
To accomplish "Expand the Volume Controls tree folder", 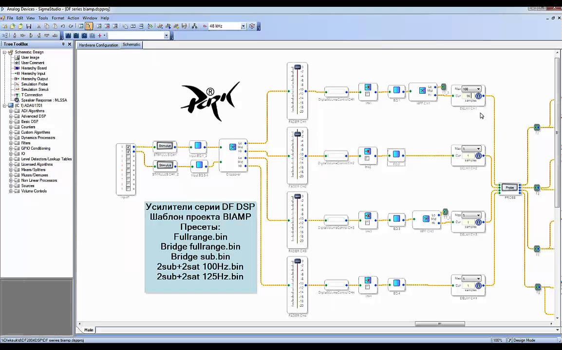I will click(11, 191).
